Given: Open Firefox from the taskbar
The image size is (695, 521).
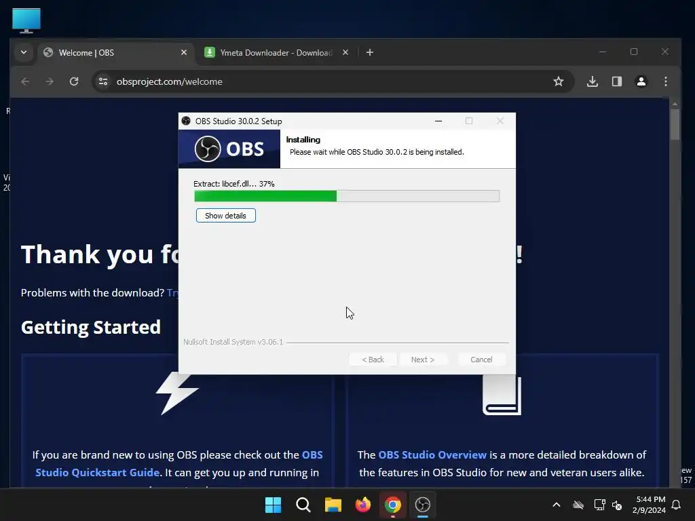Looking at the screenshot, I should [x=363, y=505].
